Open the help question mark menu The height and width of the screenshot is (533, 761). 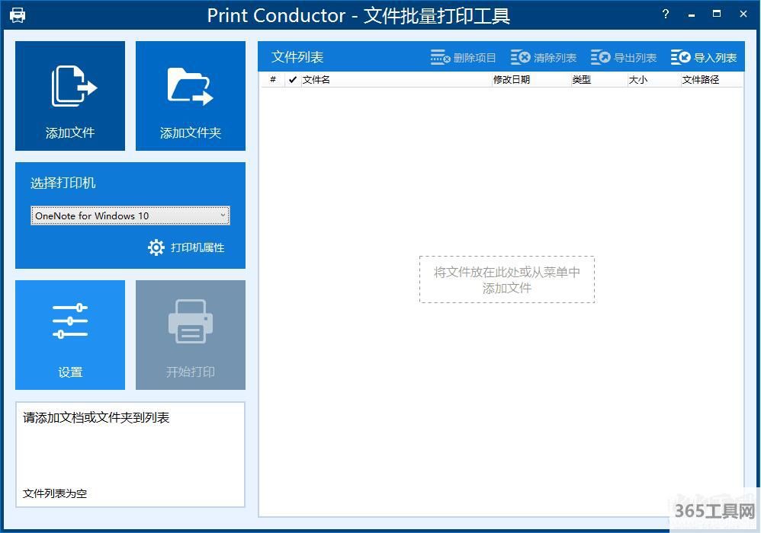(666, 14)
